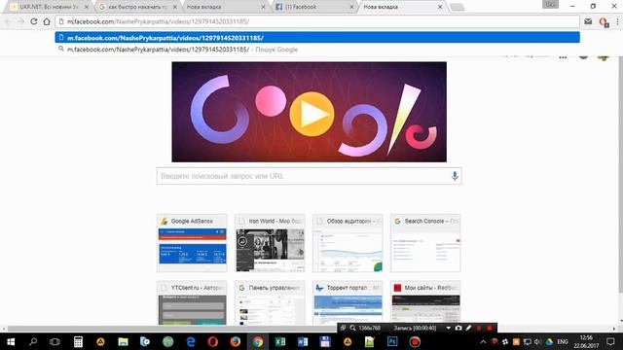Switch the ENG input language
The height and width of the screenshot is (350, 623).
pos(563,341)
